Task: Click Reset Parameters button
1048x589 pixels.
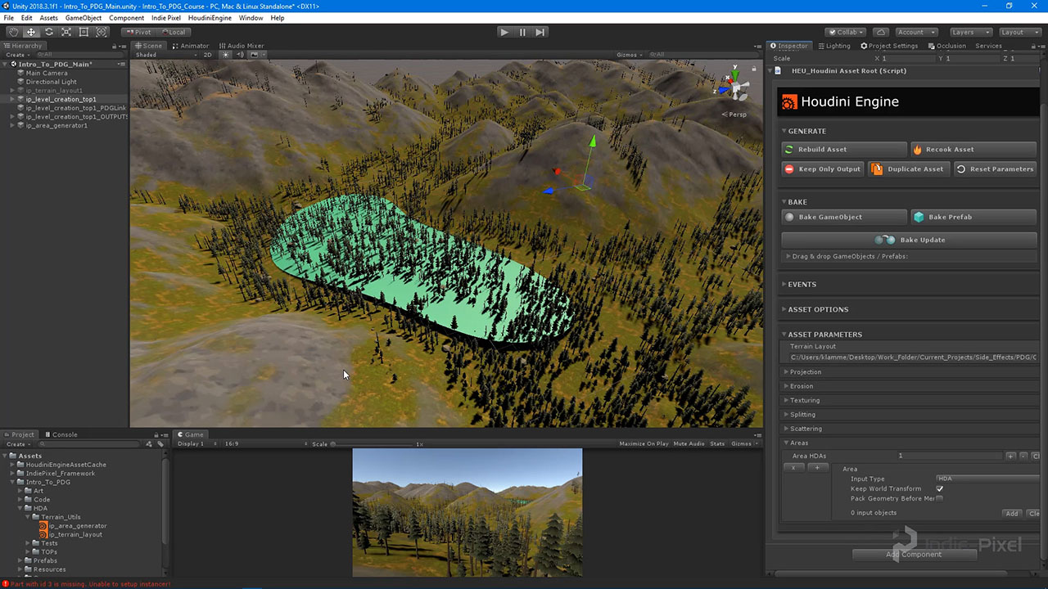Action: 995,169
